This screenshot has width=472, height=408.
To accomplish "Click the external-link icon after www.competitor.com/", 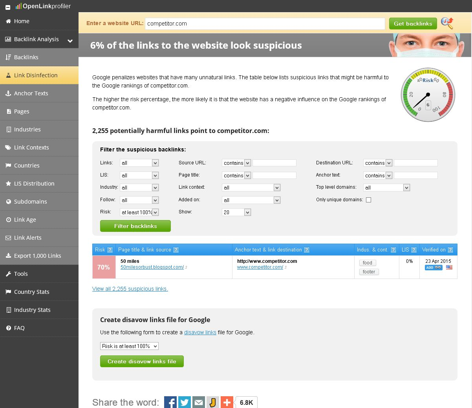I will point(285,268).
